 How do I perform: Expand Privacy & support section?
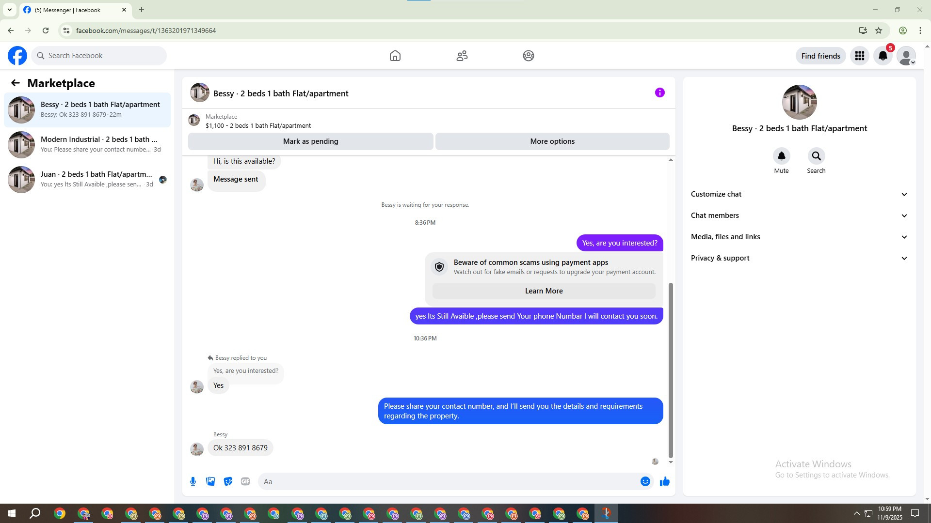point(800,258)
